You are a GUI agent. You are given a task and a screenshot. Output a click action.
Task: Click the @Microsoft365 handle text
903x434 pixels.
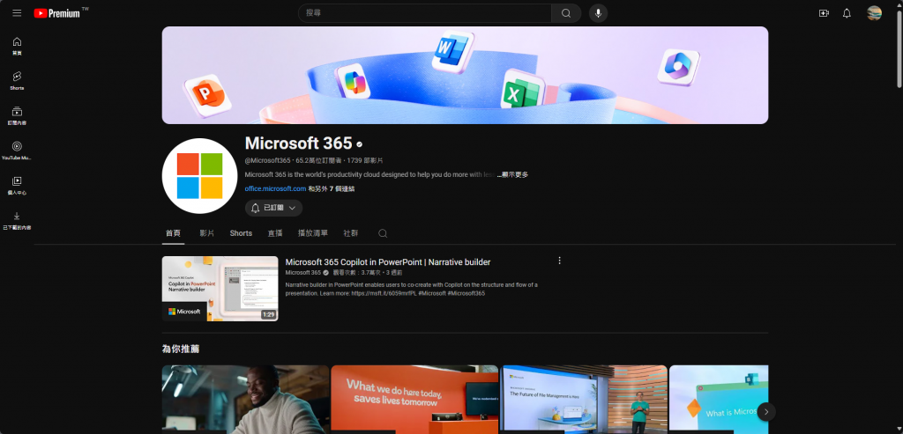(x=268, y=160)
